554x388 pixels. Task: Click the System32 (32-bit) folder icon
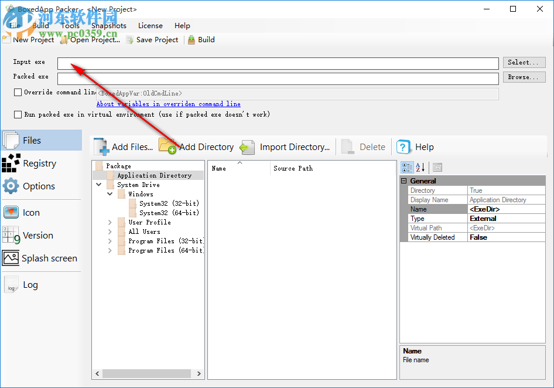coord(132,203)
